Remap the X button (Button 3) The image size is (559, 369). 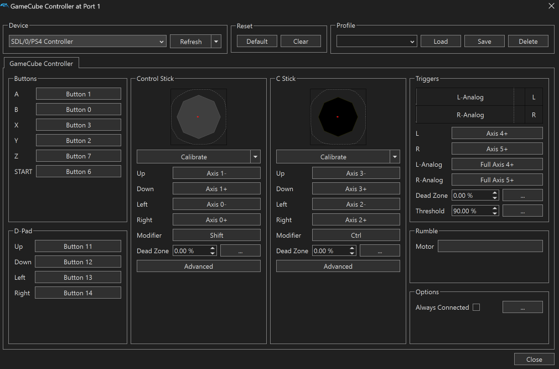pyautogui.click(x=79, y=125)
